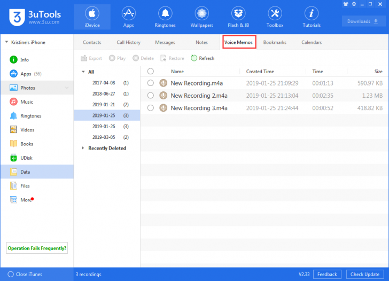
Task: Open the Toolbox section
Action: [275, 17]
